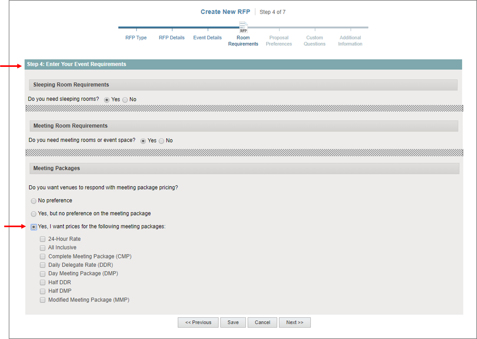The height and width of the screenshot is (339, 477).
Task: Open the Event Details step
Action: [x=207, y=37]
